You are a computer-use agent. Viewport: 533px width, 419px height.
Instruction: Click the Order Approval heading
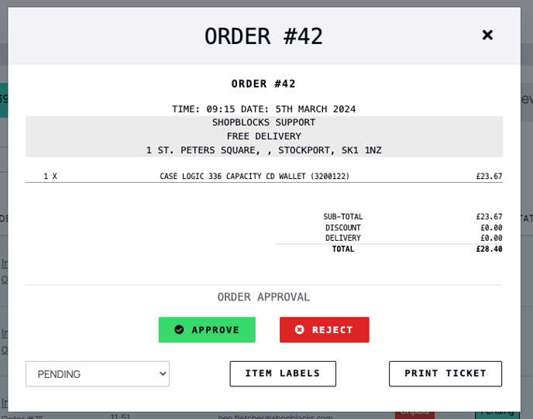point(263,297)
